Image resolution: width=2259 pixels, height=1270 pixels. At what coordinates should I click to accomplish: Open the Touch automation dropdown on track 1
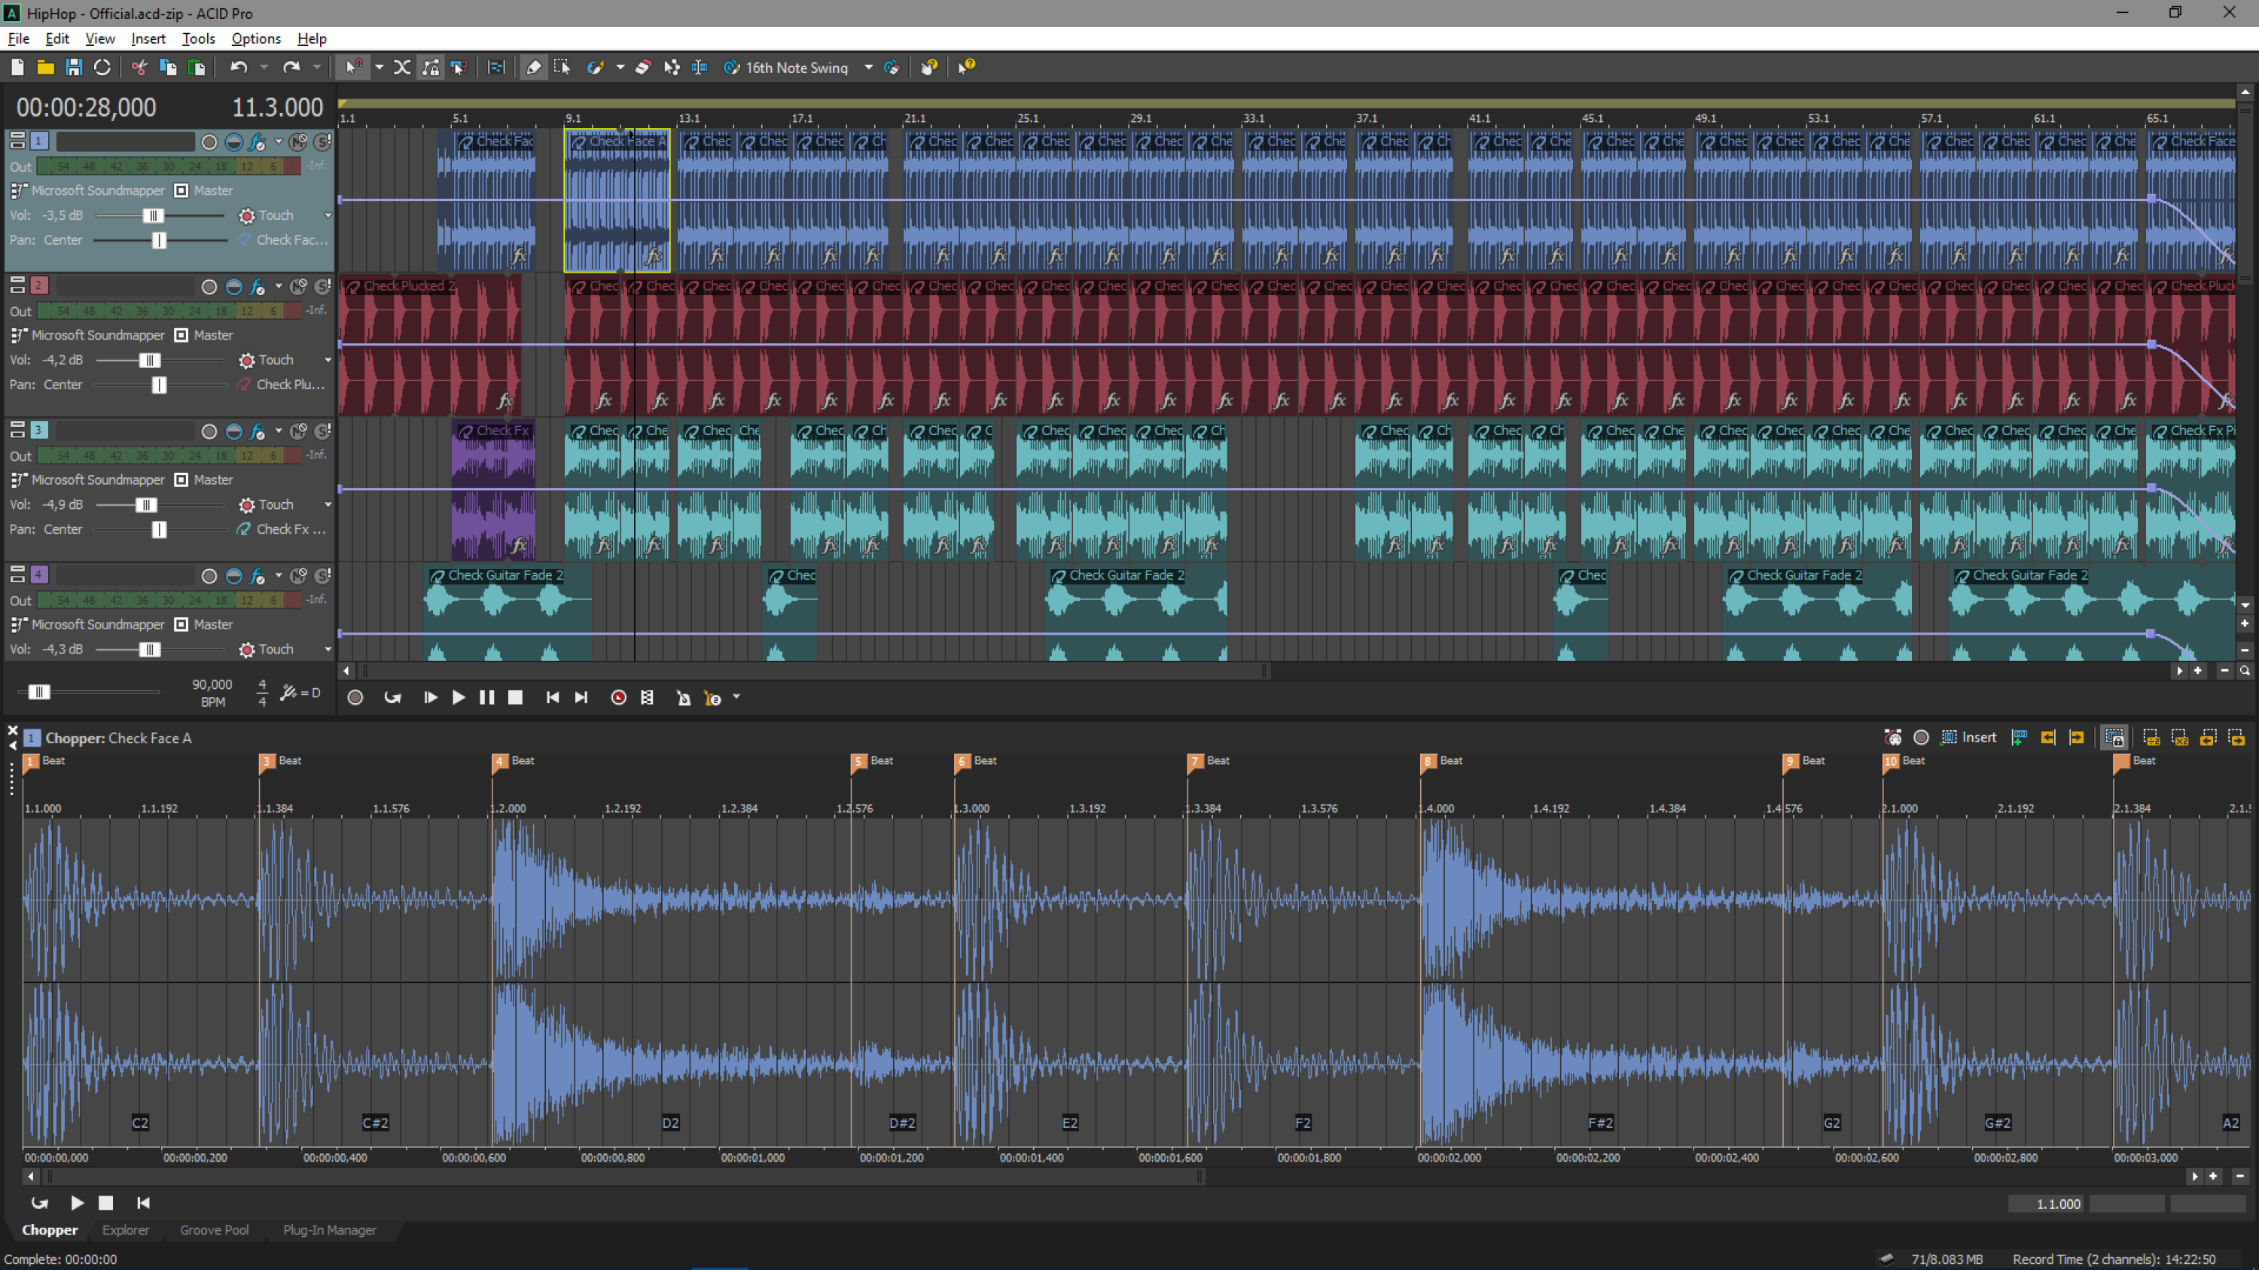pos(328,215)
